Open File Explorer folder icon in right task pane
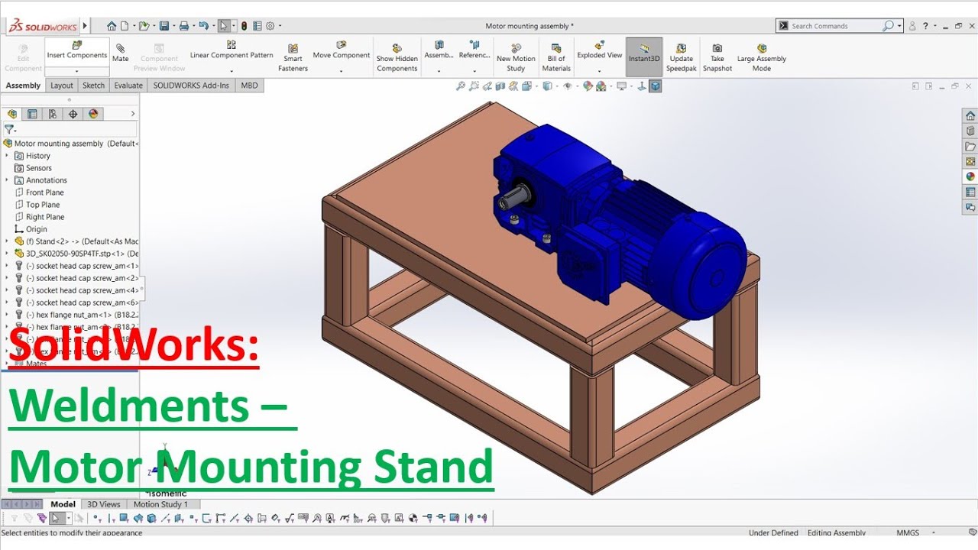978x550 pixels. pos(970,146)
